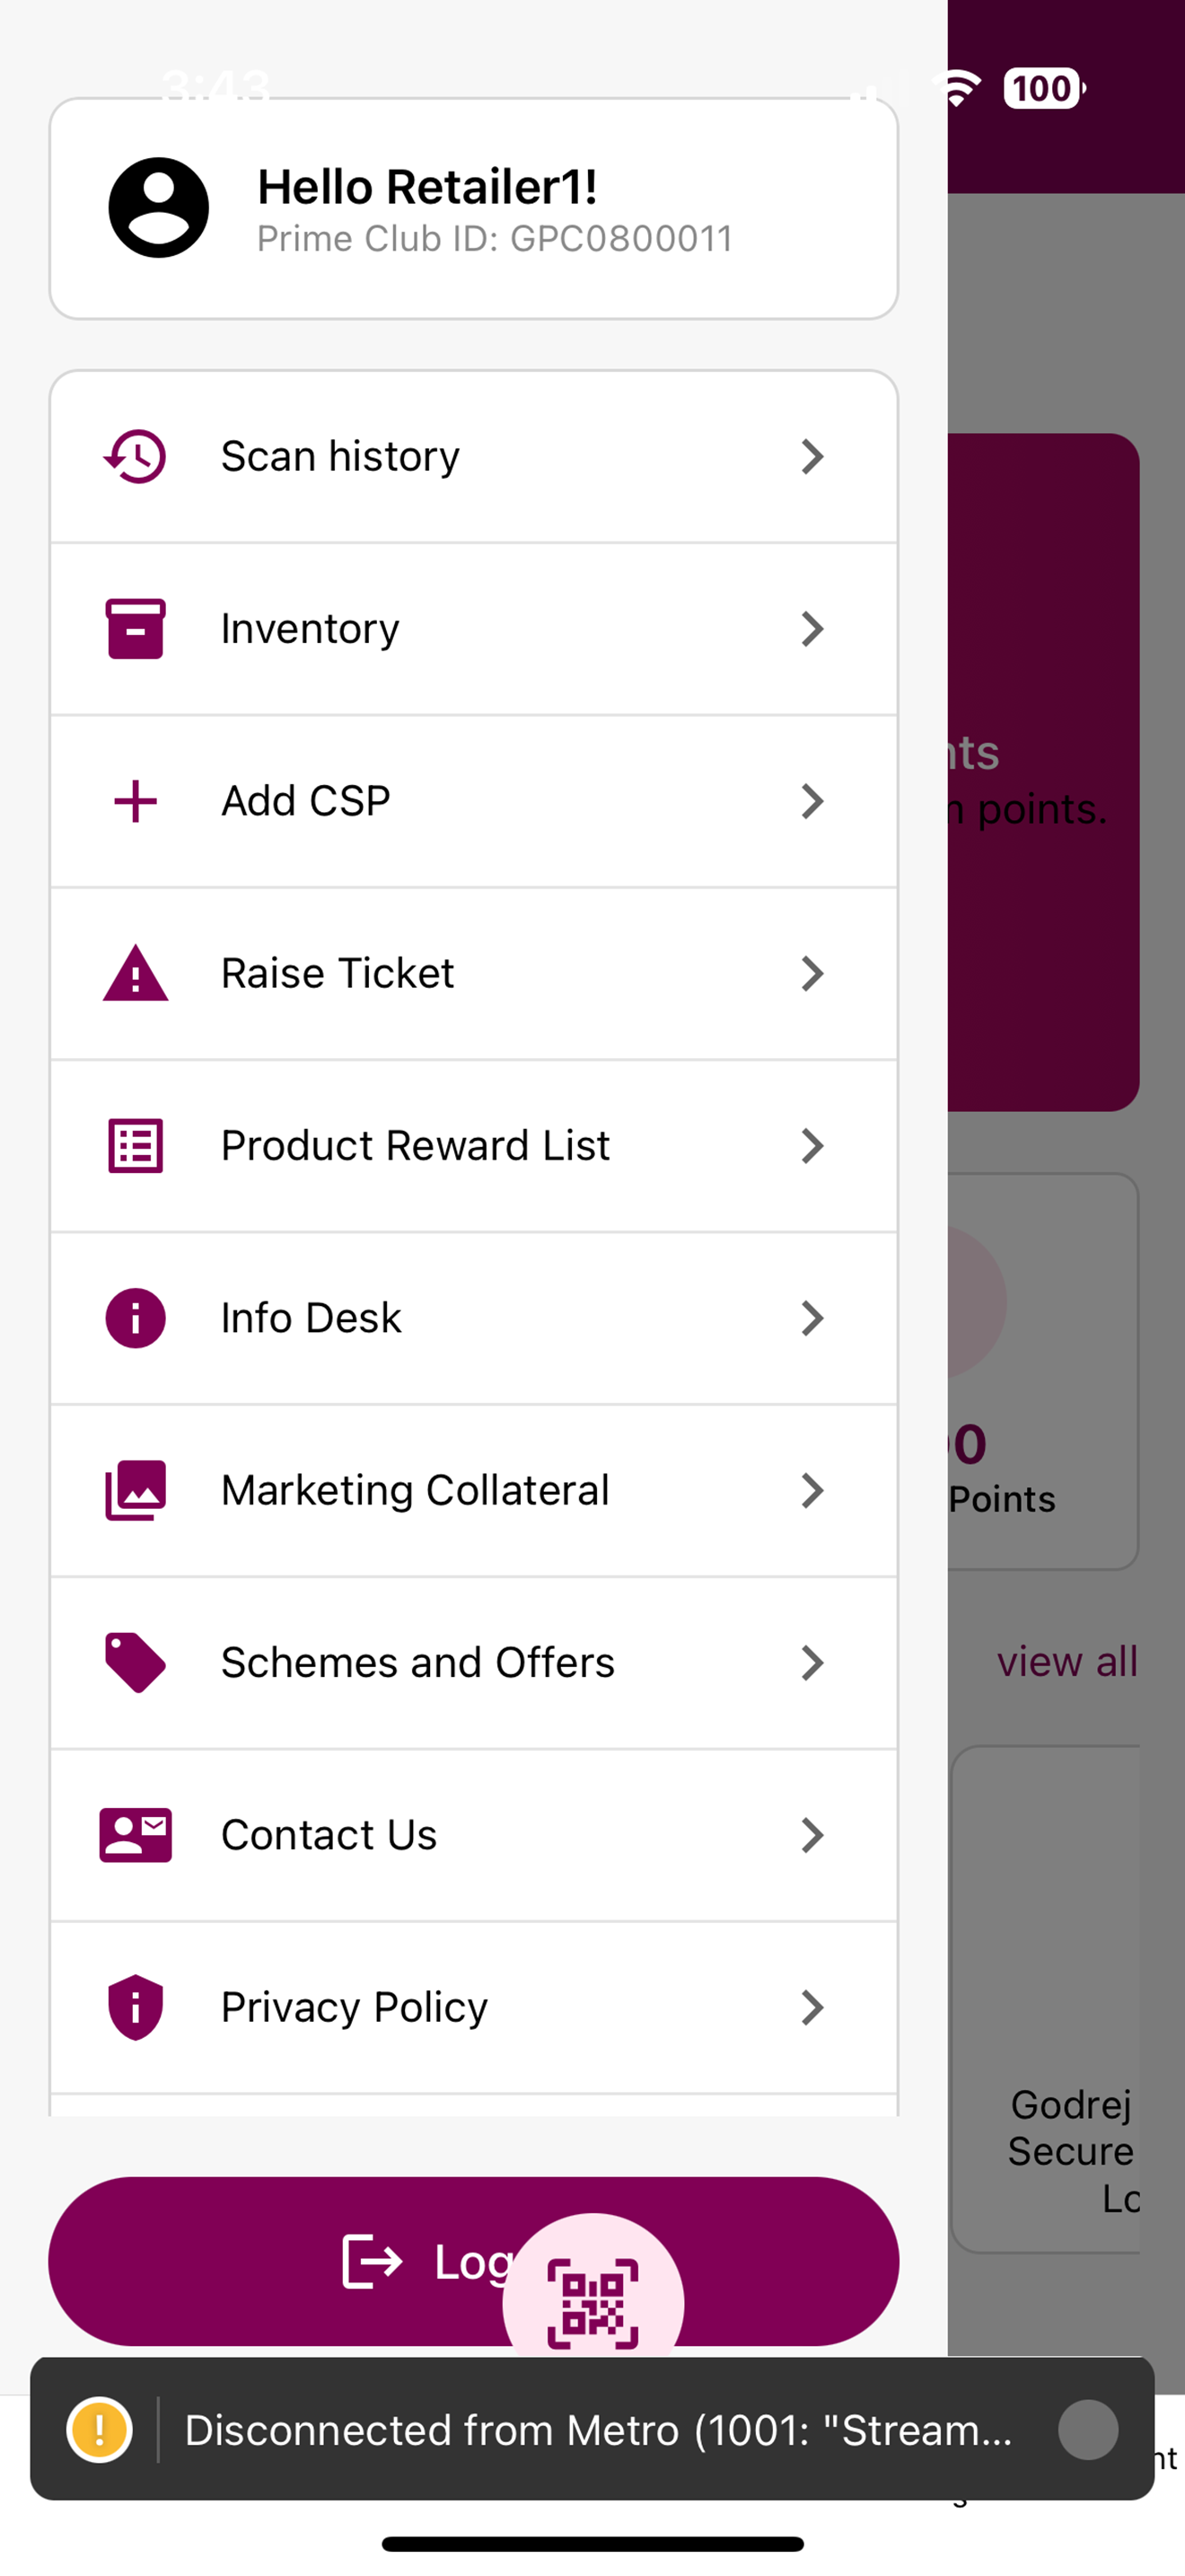Select the Marketing Collateral menu item
Image resolution: width=1185 pixels, height=2576 pixels.
pos(474,1490)
